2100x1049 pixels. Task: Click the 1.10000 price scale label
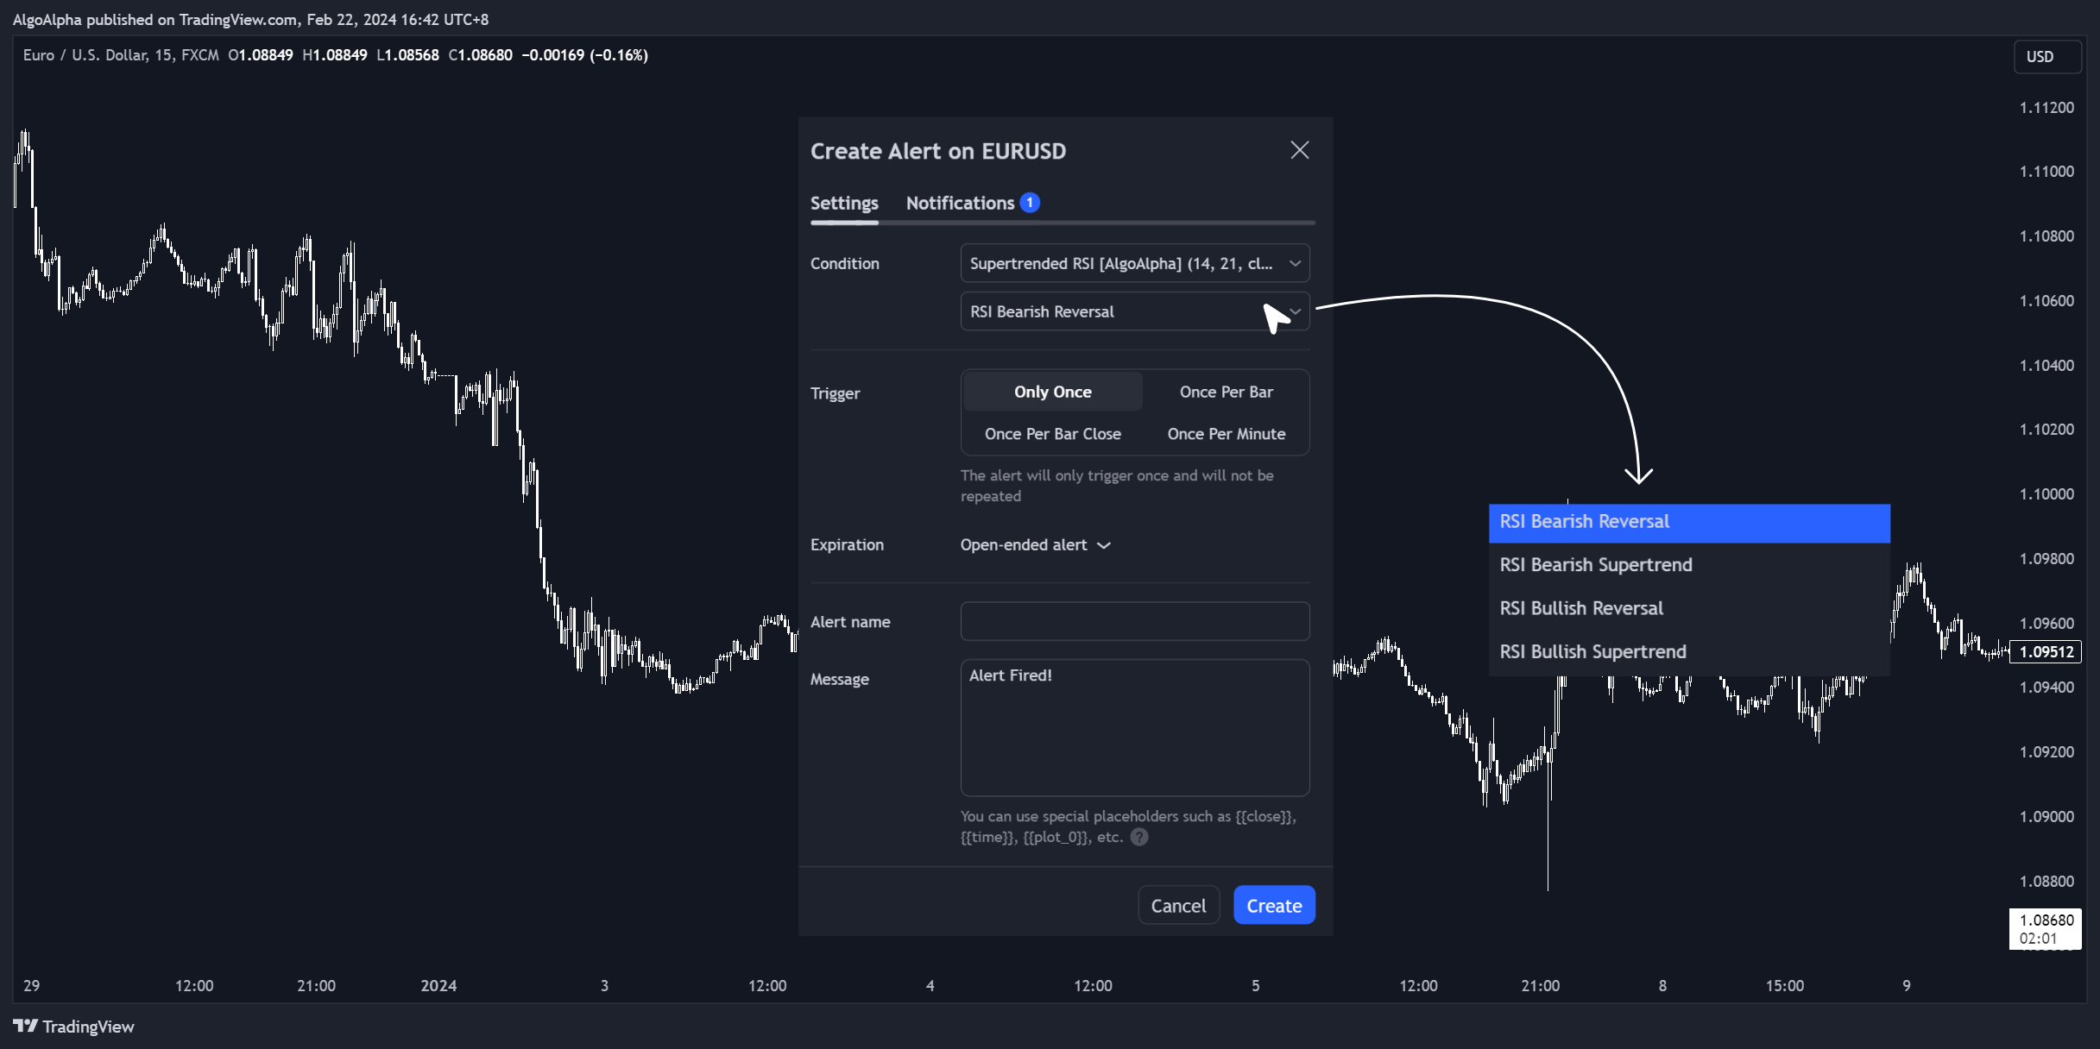2046,493
